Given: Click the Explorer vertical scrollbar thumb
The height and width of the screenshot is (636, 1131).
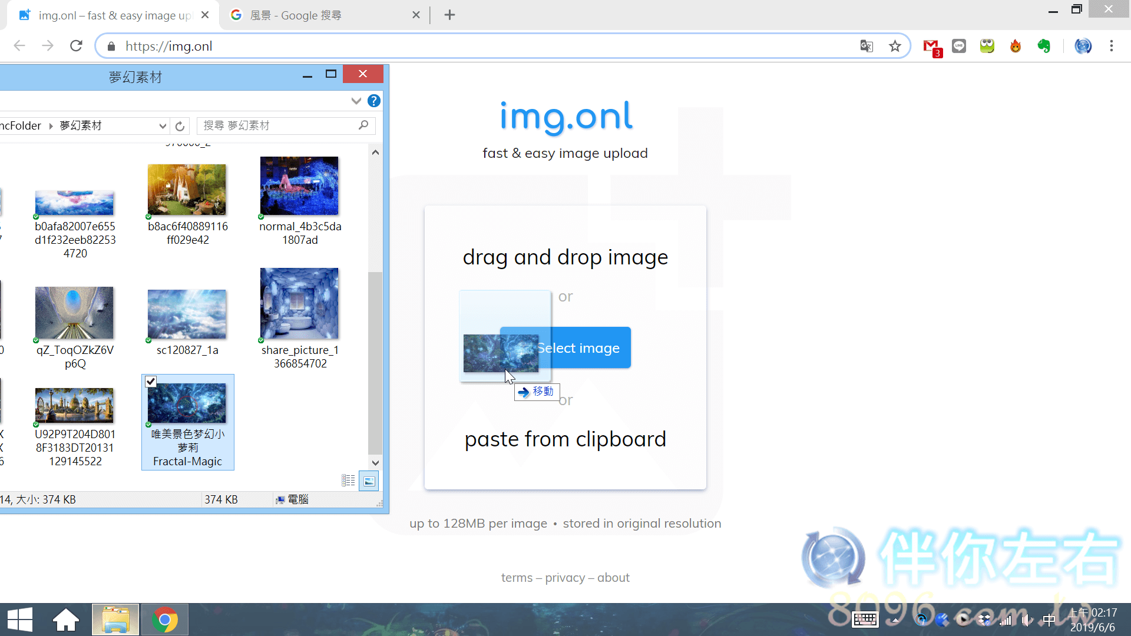Looking at the screenshot, I should 375,363.
